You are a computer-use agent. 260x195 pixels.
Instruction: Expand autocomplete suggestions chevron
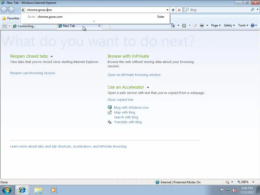tap(94, 21)
